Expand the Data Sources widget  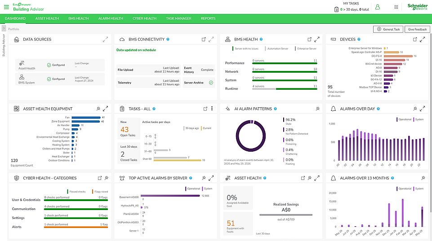tap(105, 39)
